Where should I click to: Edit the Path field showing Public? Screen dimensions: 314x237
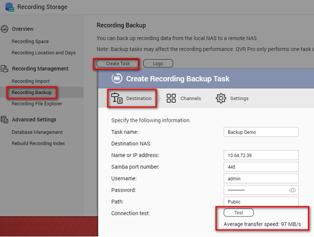click(x=261, y=202)
